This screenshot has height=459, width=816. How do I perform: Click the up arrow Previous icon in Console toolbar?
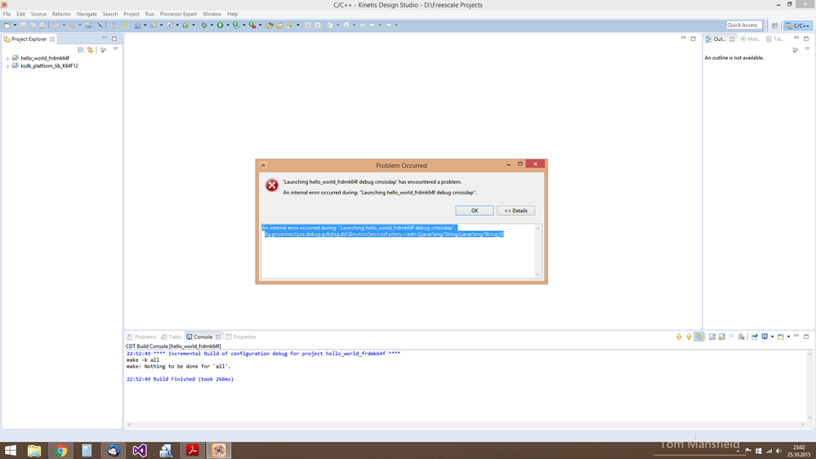point(689,336)
